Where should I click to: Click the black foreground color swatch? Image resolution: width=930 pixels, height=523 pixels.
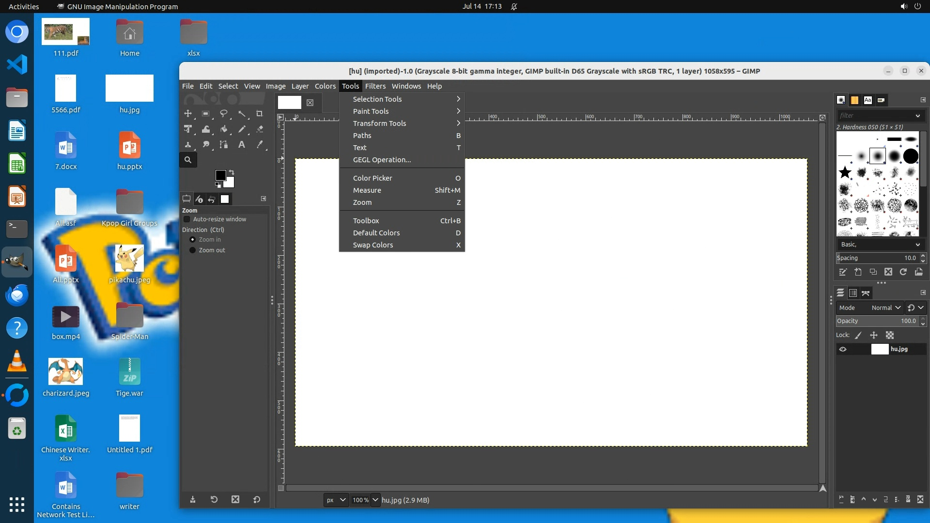point(220,175)
